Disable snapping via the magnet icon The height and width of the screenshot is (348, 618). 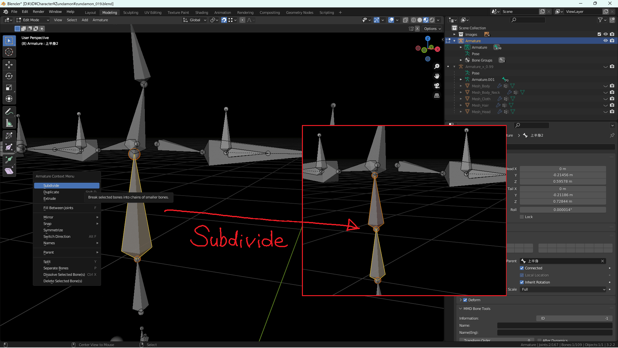click(x=224, y=20)
